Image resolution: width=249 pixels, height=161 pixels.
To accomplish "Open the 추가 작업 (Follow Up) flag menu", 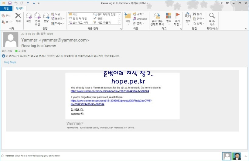I will tap(177, 19).
